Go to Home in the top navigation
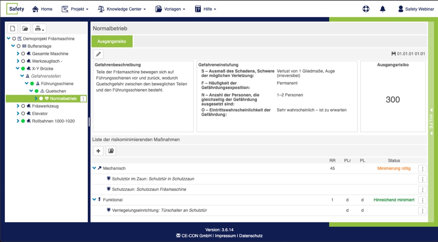Screen dimensions: 438x242 point(42,9)
